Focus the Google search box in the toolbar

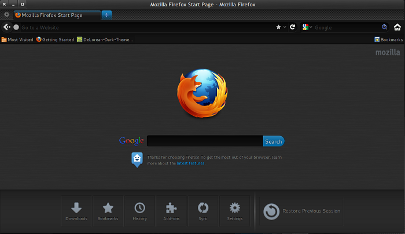point(347,27)
